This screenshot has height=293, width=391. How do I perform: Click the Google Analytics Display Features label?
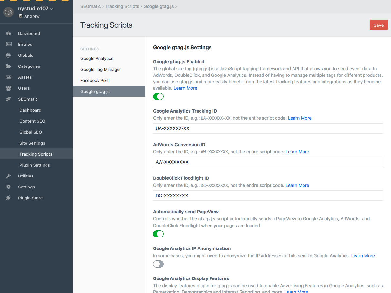point(191,278)
